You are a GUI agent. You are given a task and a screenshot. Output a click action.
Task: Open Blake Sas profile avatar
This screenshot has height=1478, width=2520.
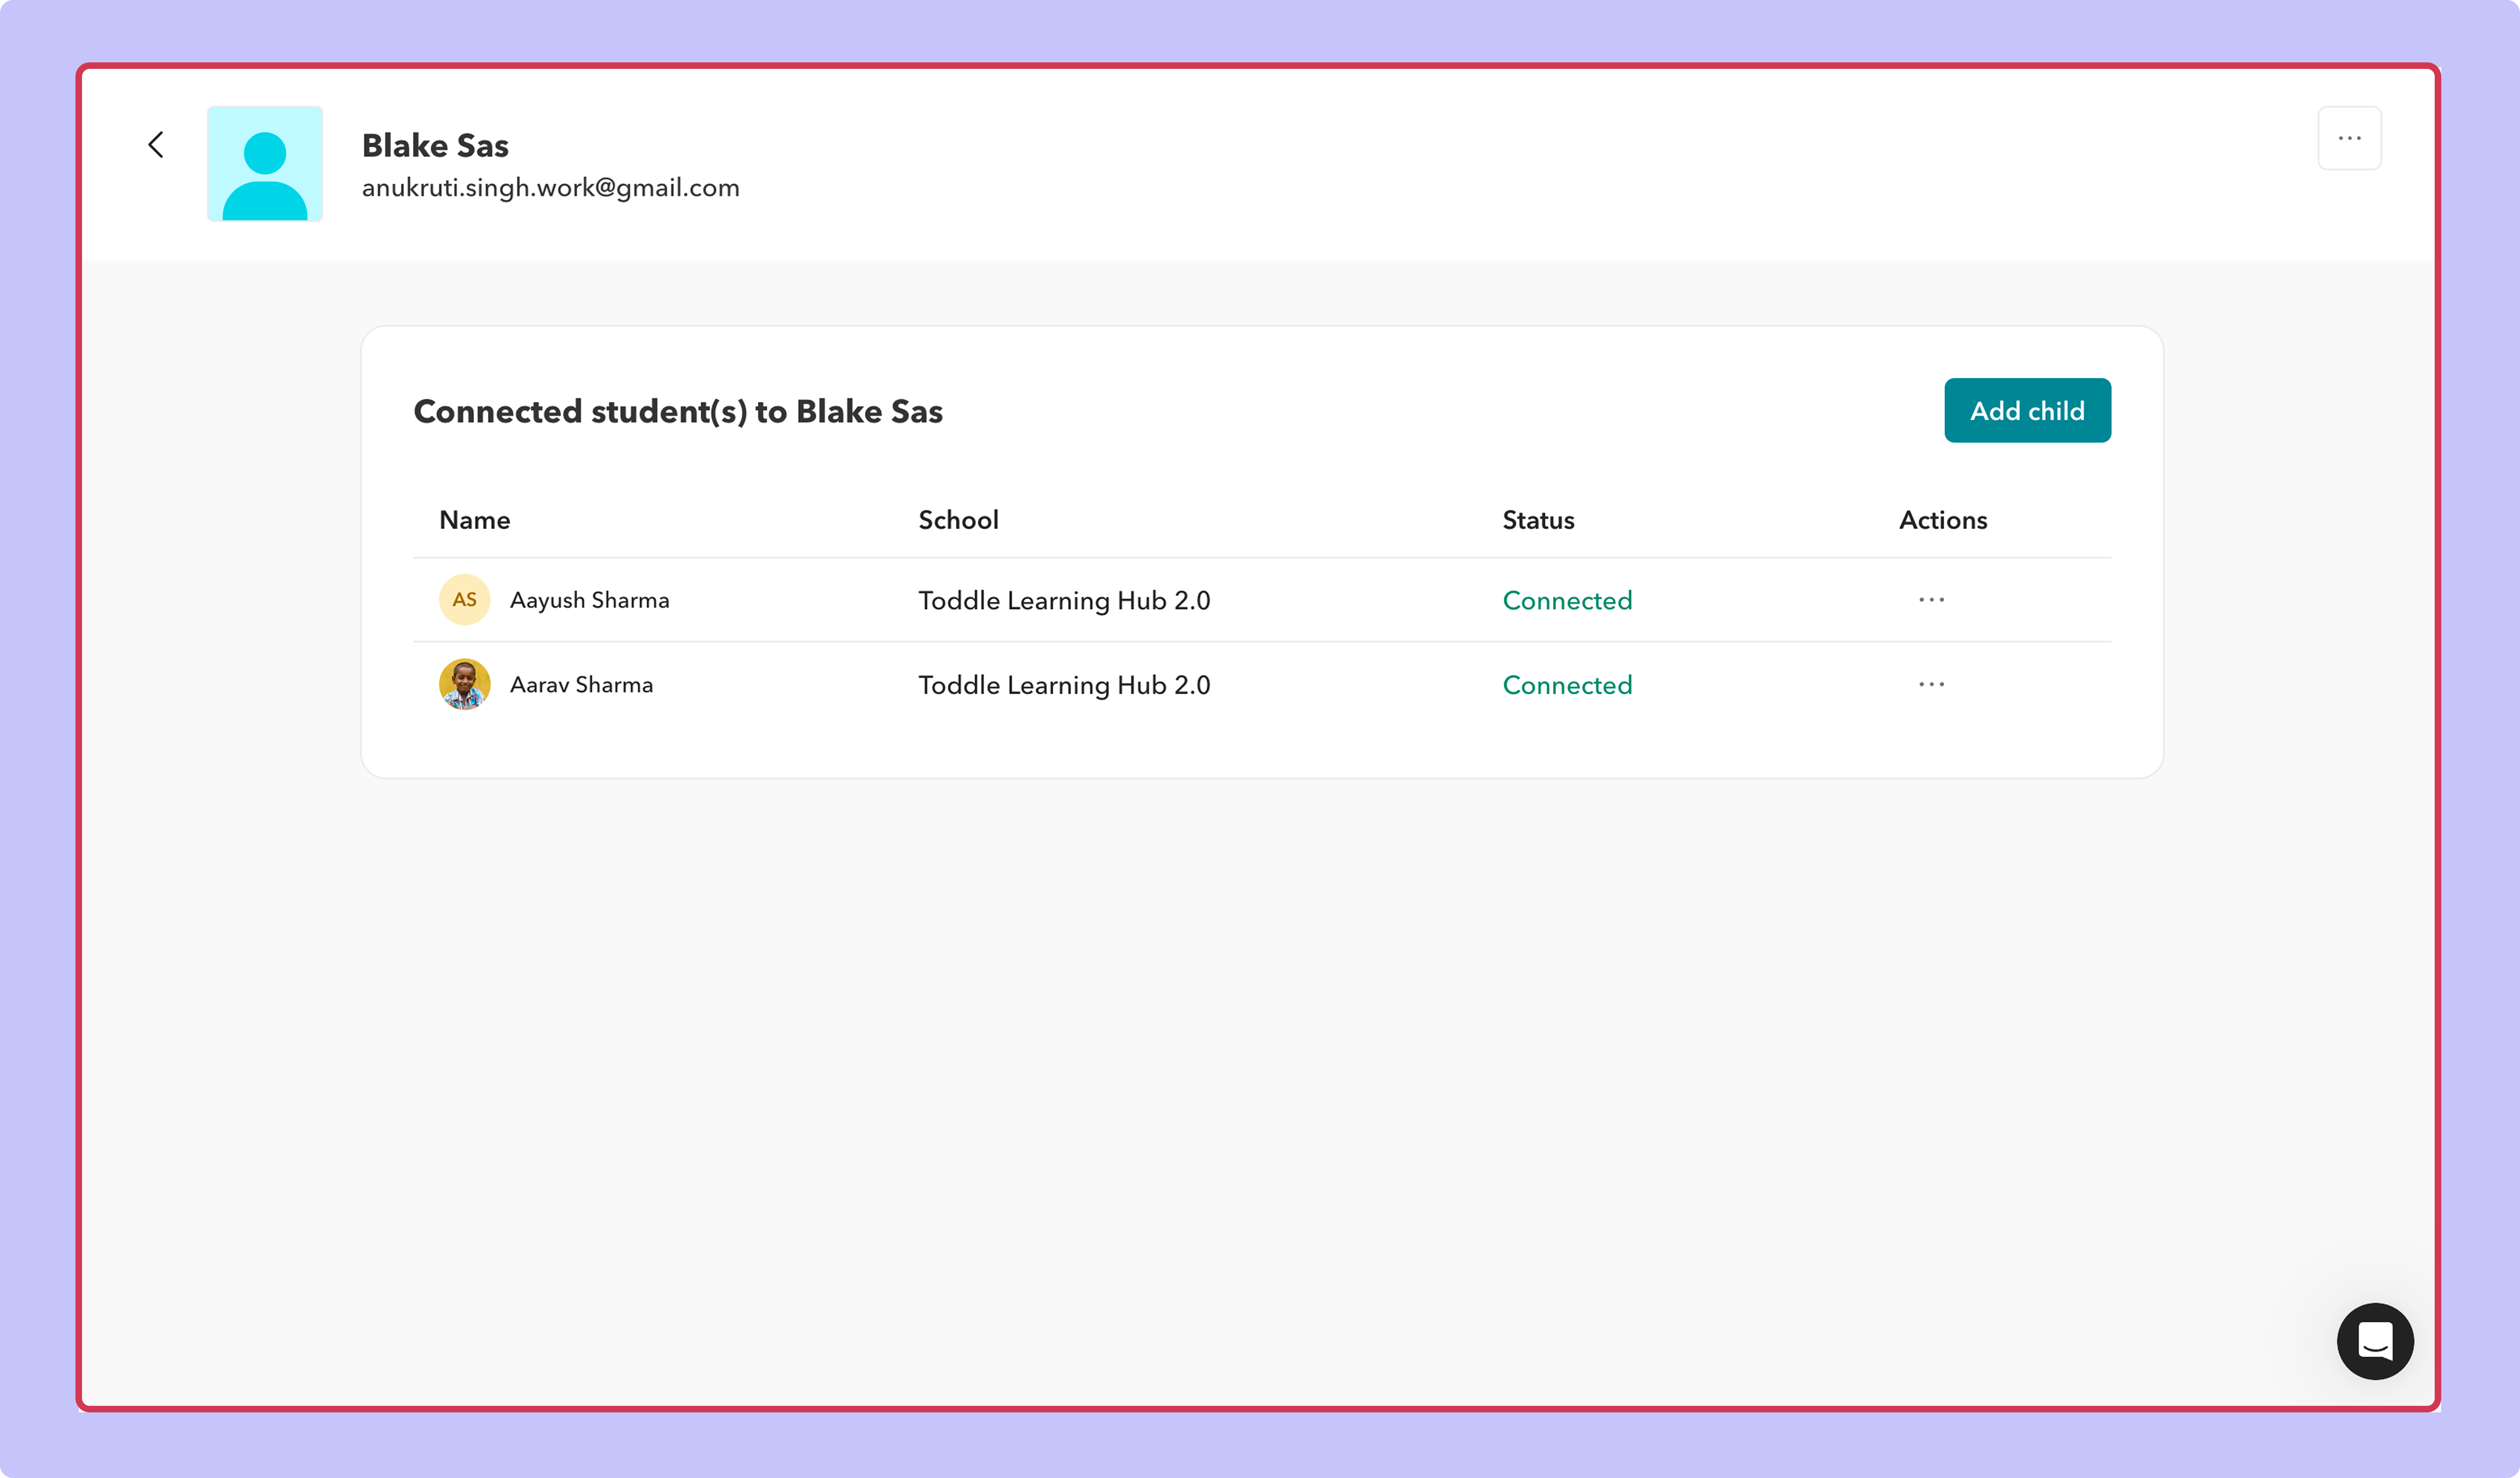pos(265,164)
